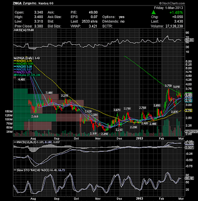
Task: Click the P/E value 49.00
Action: tap(93, 13)
